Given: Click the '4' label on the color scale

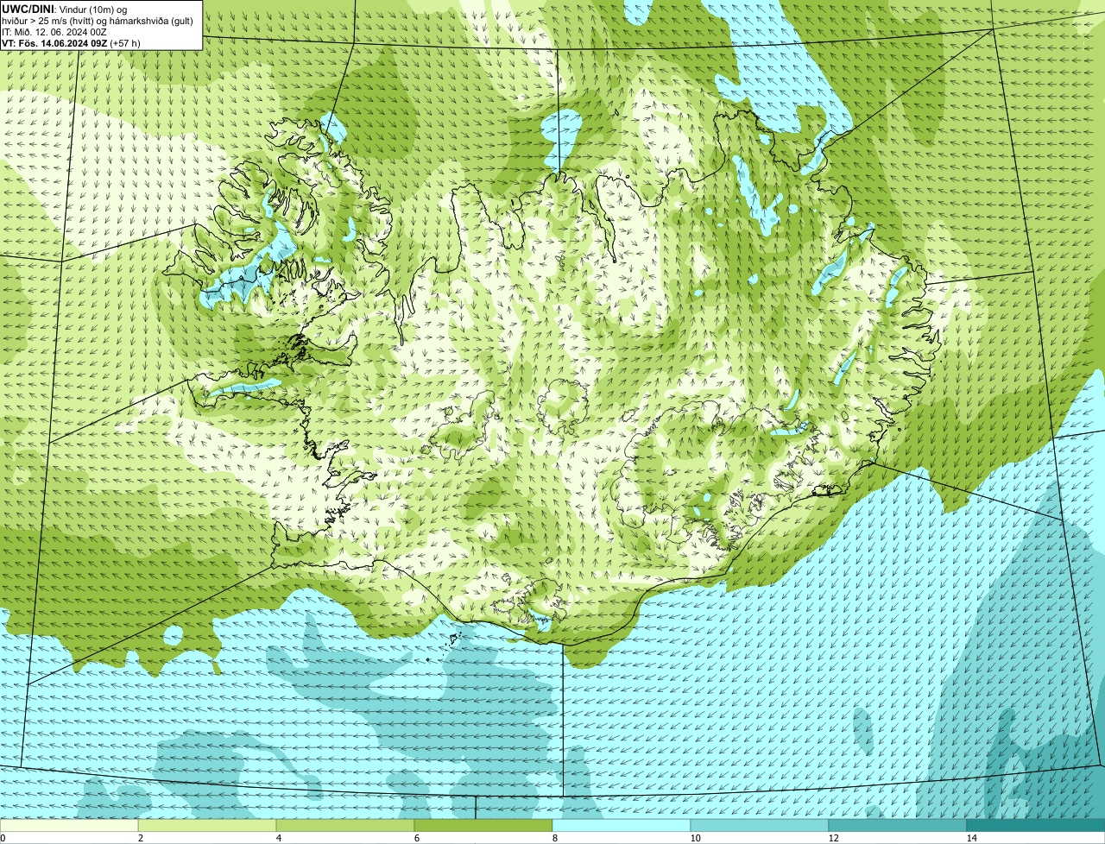Looking at the screenshot, I should [278, 838].
